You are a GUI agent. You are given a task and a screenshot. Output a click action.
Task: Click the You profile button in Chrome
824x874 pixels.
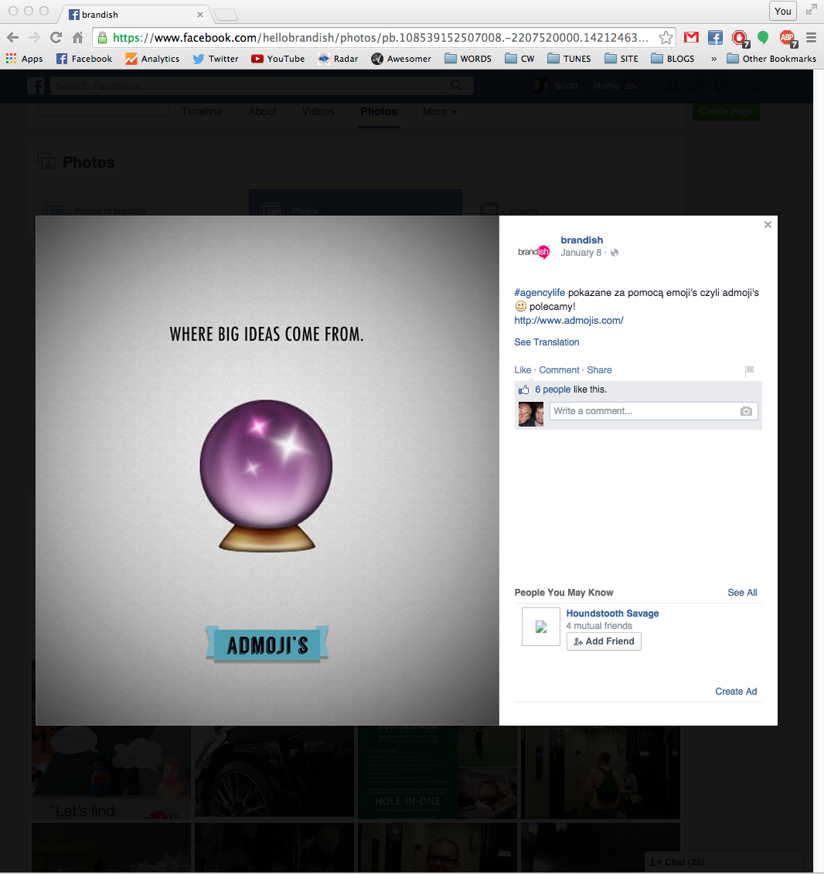coord(783,11)
